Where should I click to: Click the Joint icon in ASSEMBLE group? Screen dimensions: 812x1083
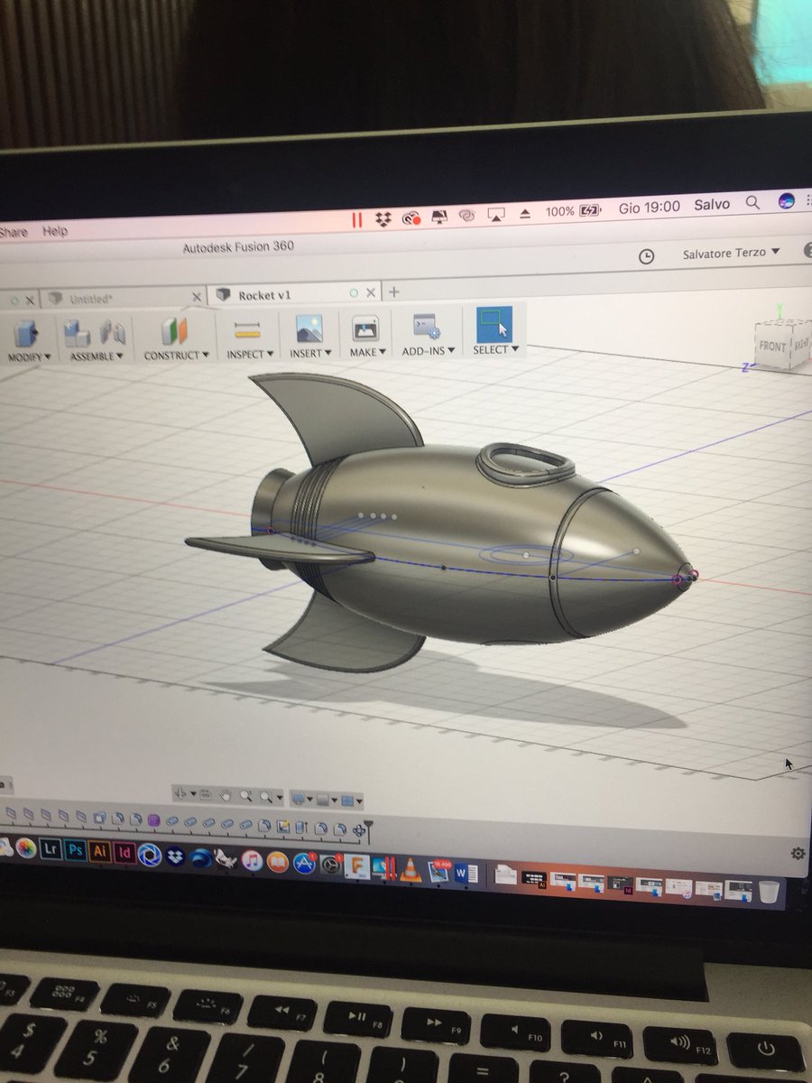click(112, 333)
